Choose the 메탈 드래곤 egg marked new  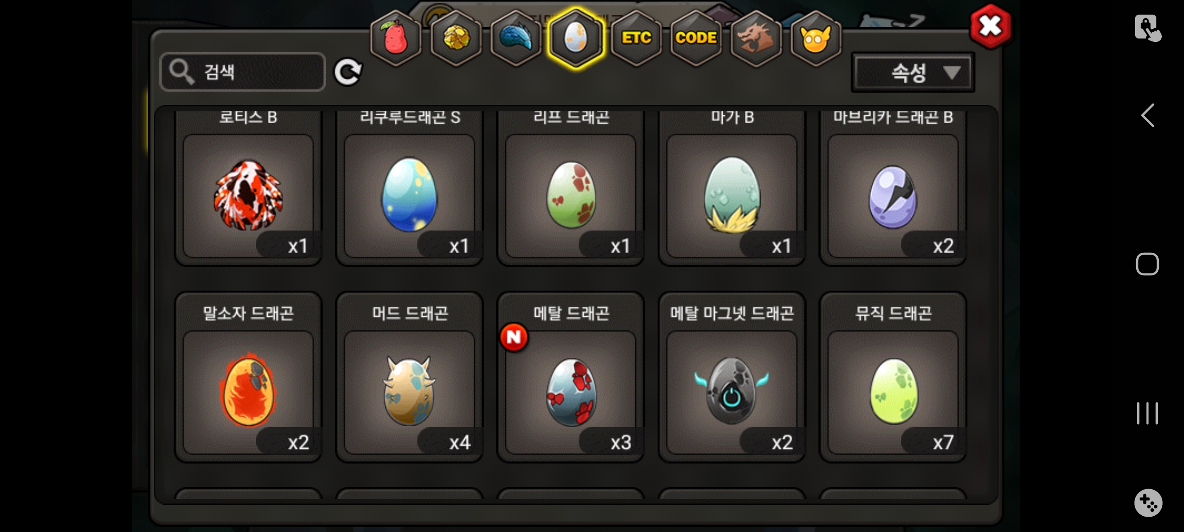point(571,377)
